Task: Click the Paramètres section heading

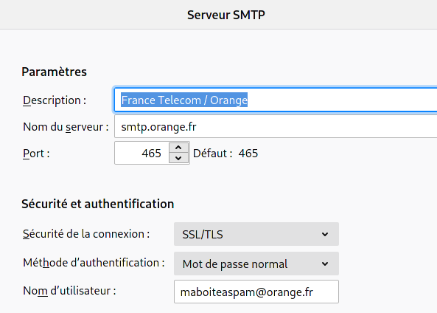Action: tap(55, 72)
